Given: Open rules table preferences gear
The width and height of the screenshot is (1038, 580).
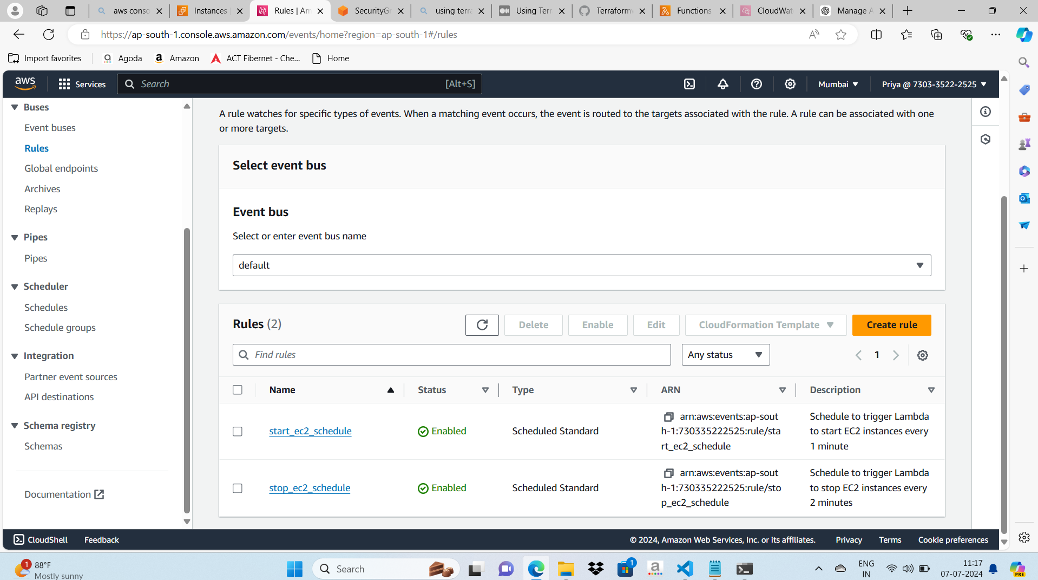Looking at the screenshot, I should [x=923, y=355].
